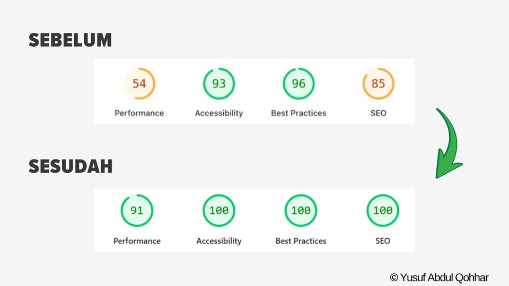Click the Best Practices gauge scoring 100

click(x=301, y=210)
